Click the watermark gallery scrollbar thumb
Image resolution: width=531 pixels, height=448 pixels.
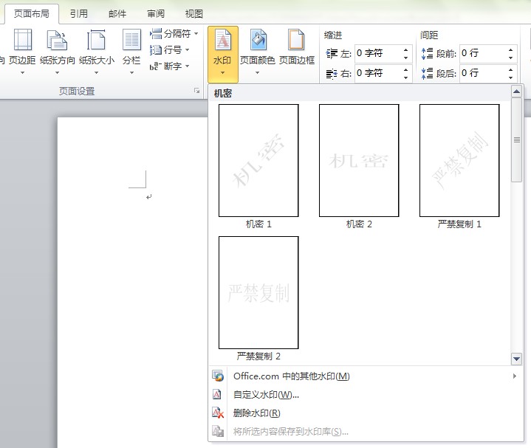516,139
